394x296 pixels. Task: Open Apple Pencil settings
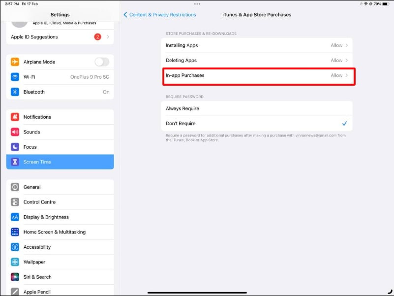coord(60,290)
